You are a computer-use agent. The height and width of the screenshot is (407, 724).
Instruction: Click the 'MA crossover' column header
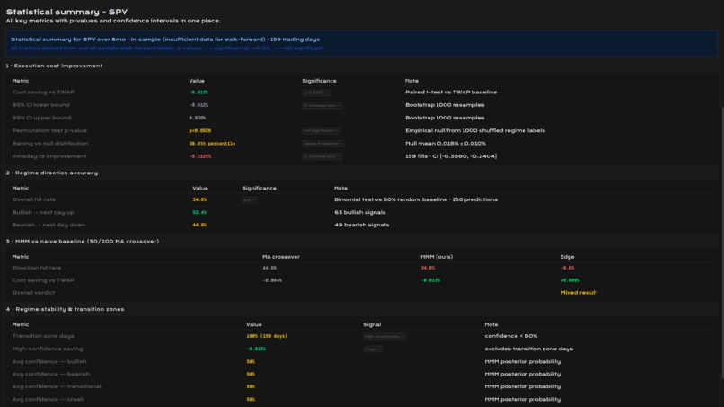[x=281, y=257]
